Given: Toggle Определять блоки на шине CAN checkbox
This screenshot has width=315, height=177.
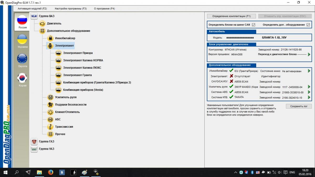Looking at the screenshot, I should click(x=254, y=25).
